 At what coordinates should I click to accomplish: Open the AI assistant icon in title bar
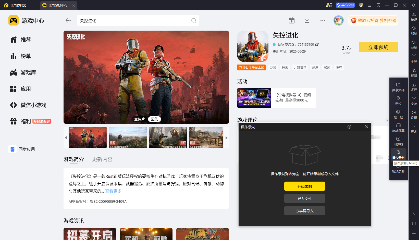pyautogui.click(x=329, y=5)
